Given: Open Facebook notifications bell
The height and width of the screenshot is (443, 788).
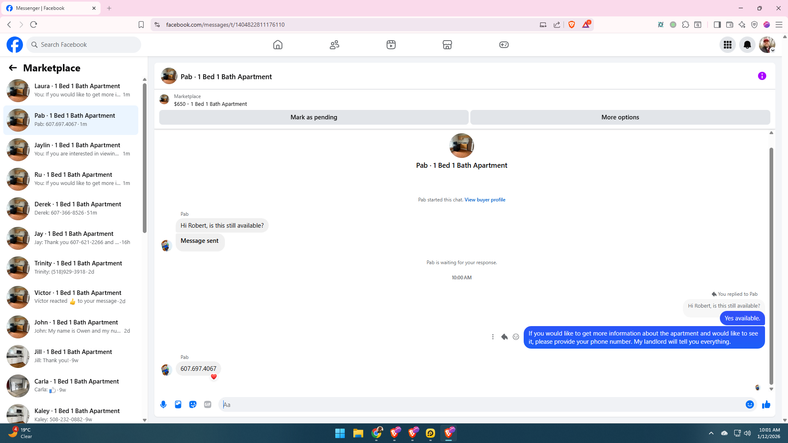Looking at the screenshot, I should click(x=747, y=45).
